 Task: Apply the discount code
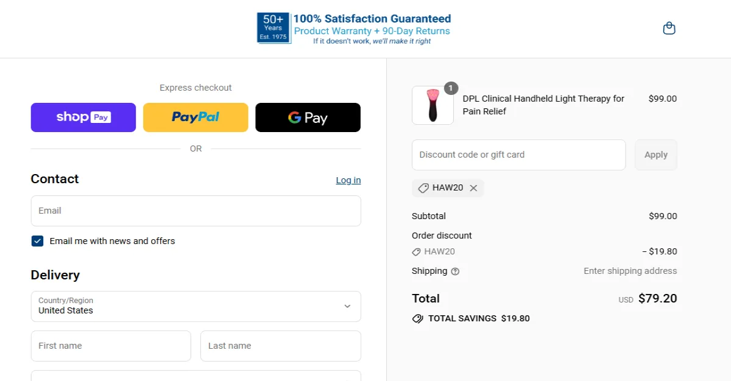click(x=655, y=155)
